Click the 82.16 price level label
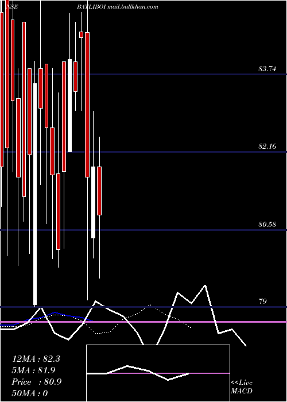The image size is (287, 402). tap(267, 146)
